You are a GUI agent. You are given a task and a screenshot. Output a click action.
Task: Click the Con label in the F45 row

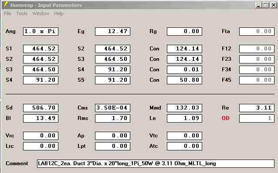pyautogui.click(x=154, y=80)
